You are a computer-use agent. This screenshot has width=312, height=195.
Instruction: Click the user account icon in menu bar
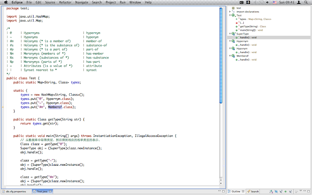(x=299, y=2)
